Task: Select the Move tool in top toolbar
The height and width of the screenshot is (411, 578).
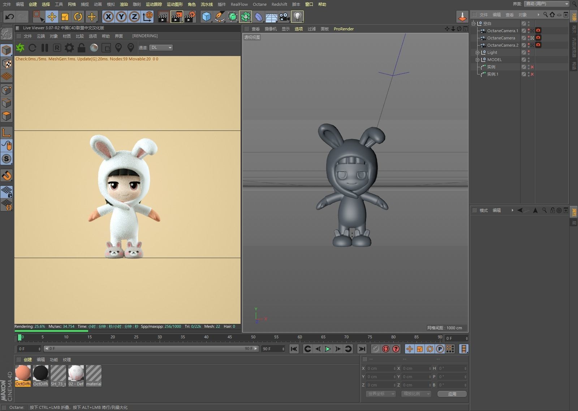Action: [x=52, y=17]
